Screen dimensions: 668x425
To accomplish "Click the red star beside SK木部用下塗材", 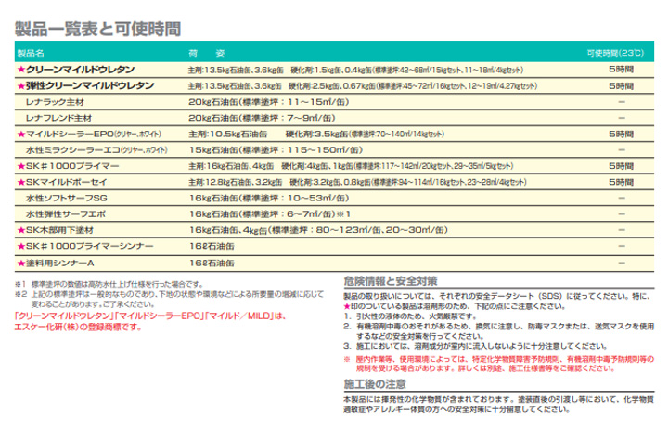I will 20,230.
